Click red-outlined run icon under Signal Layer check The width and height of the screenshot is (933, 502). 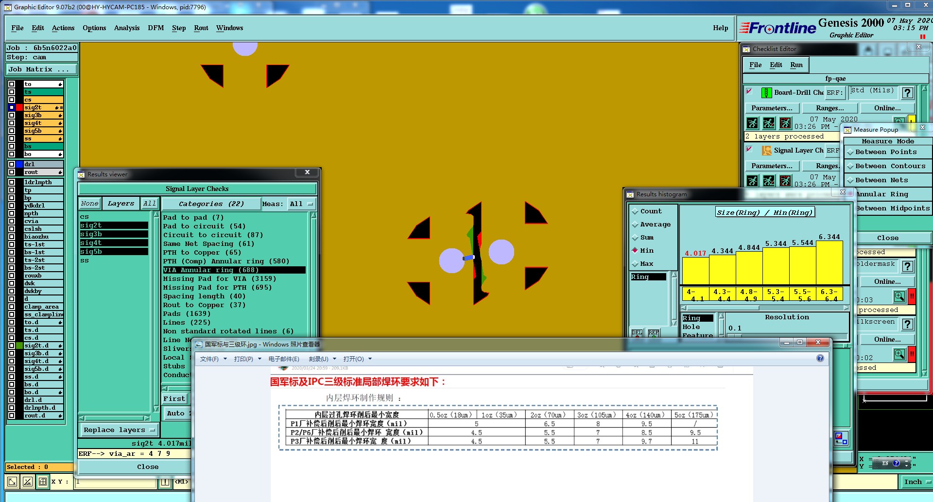(785, 181)
